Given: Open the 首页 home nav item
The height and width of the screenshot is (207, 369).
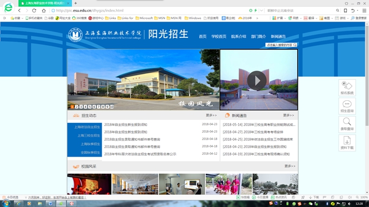Looking at the screenshot, I should (202, 37).
